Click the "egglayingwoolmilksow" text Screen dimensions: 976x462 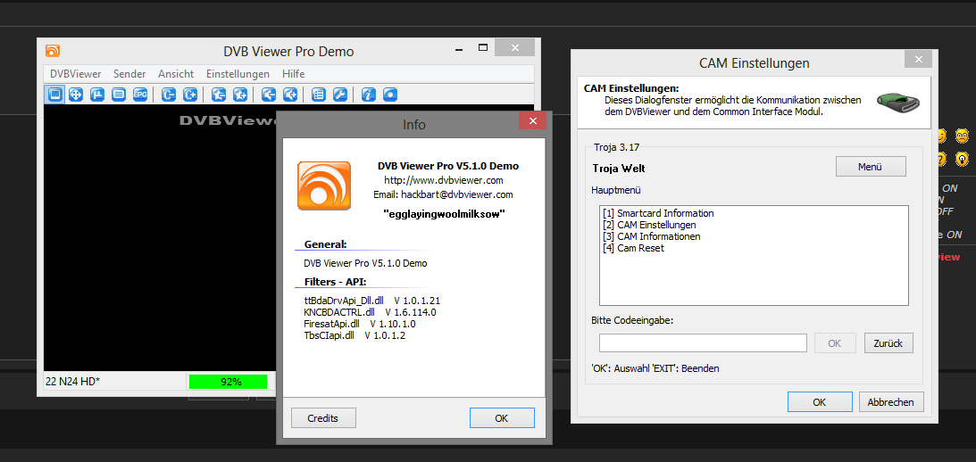click(x=443, y=213)
